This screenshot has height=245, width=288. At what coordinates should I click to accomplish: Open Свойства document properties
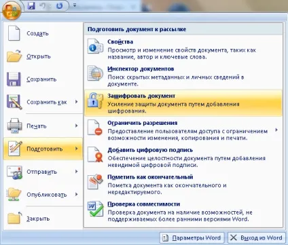point(183,49)
